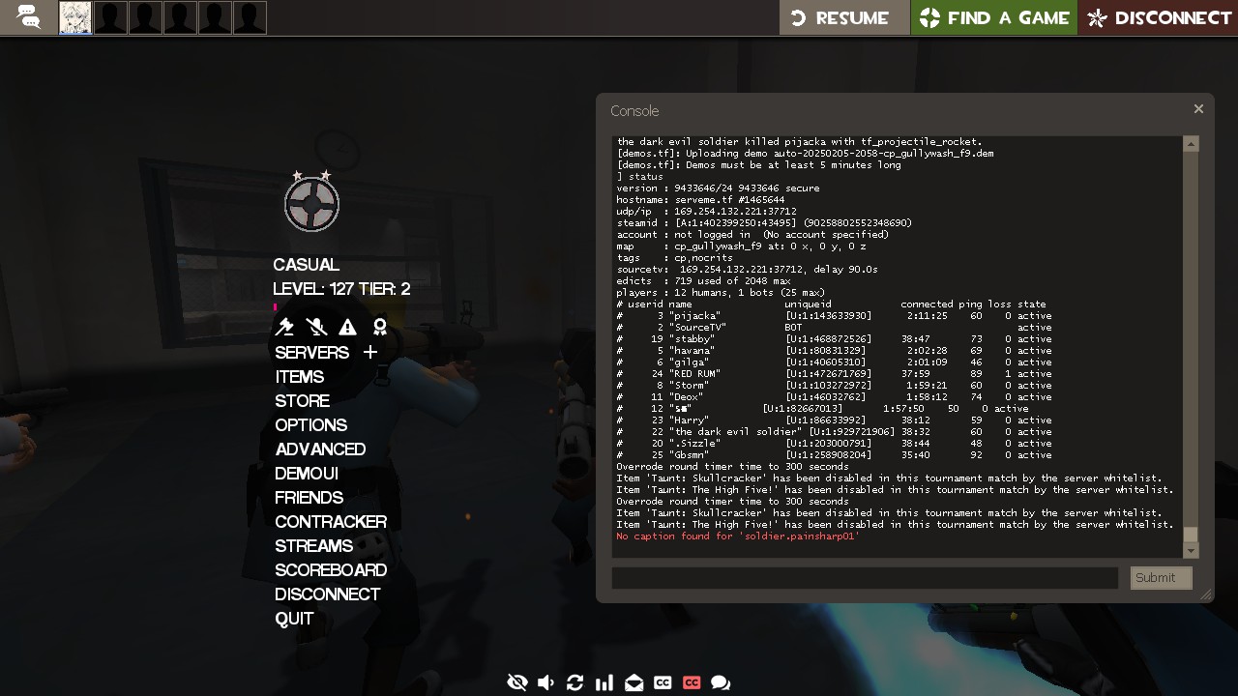Screen dimensions: 1238x696
Task: Open party chat bubbles icon at top left
Action: [29, 17]
